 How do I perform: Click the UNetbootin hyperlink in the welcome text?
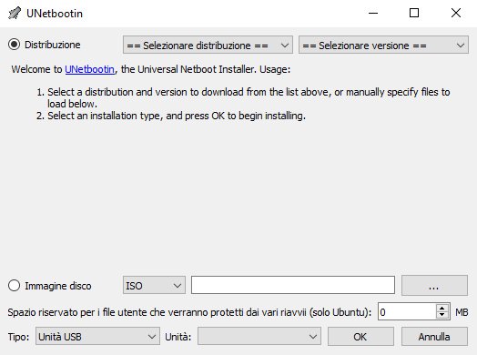click(x=90, y=69)
